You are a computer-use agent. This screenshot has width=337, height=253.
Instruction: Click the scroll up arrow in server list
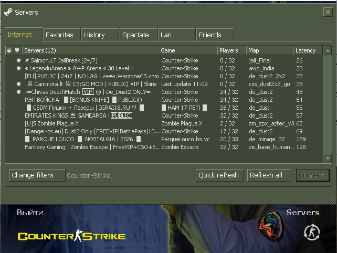point(328,50)
